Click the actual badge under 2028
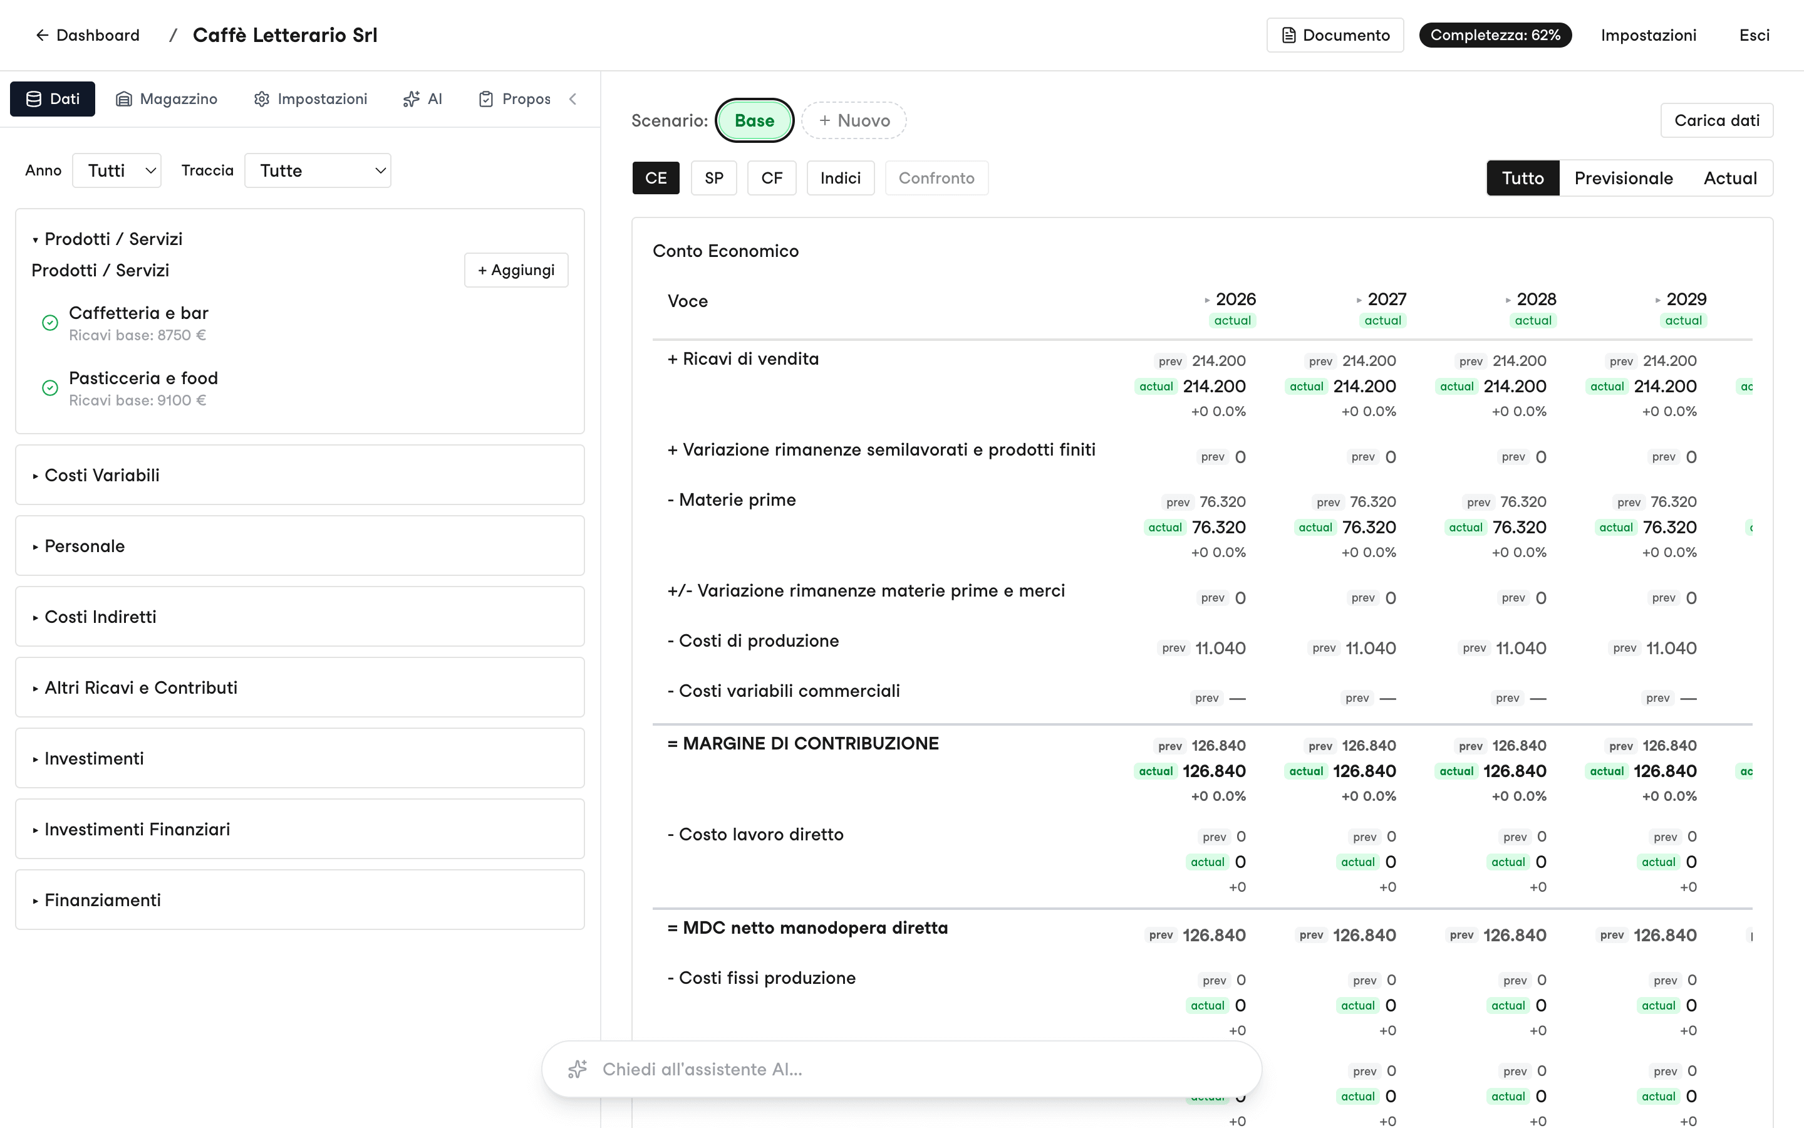The height and width of the screenshot is (1128, 1804). (x=1533, y=320)
